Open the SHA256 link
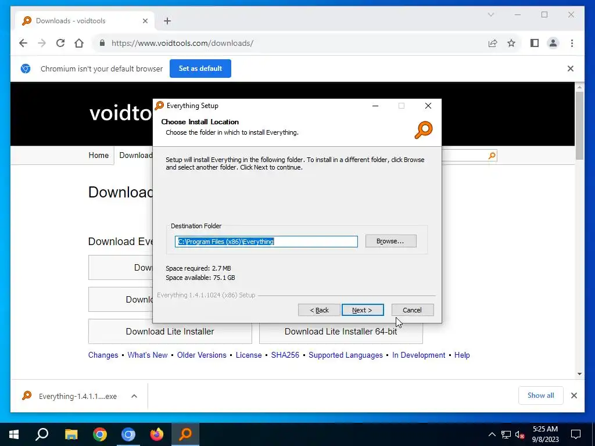The width and height of the screenshot is (595, 446). pyautogui.click(x=285, y=355)
